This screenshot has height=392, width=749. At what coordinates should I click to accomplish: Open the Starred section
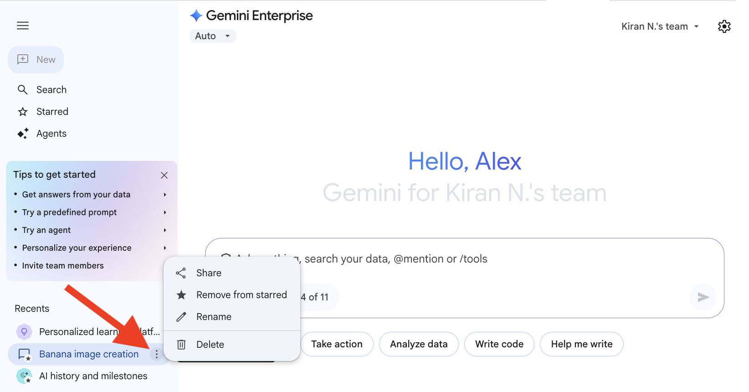52,112
